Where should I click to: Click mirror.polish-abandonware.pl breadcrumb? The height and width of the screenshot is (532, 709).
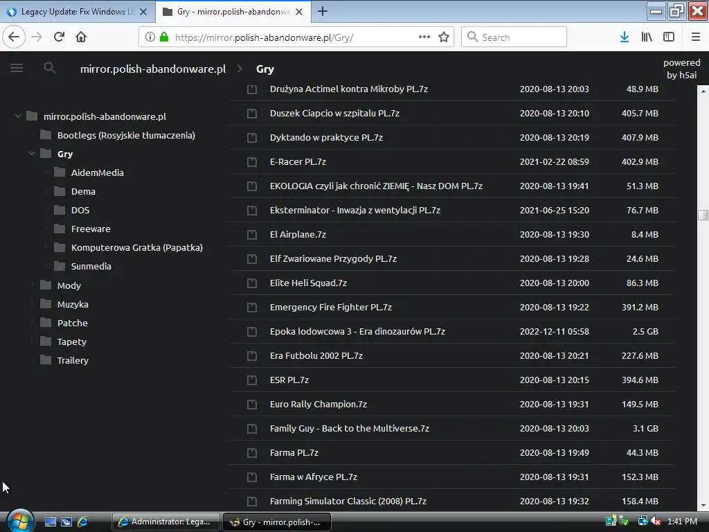(153, 69)
